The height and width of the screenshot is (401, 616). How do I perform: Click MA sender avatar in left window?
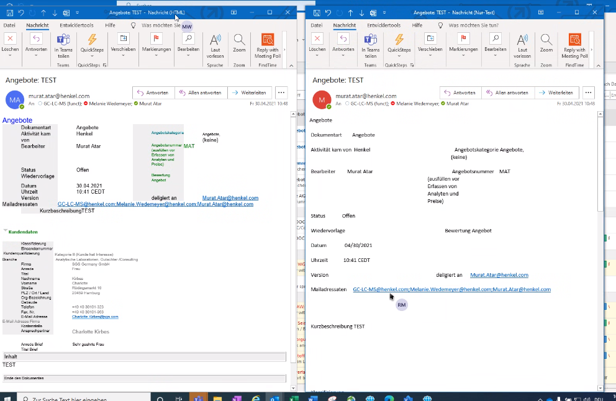click(x=15, y=100)
